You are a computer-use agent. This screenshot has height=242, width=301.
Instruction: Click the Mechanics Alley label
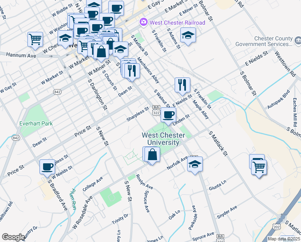tap(148, 71)
